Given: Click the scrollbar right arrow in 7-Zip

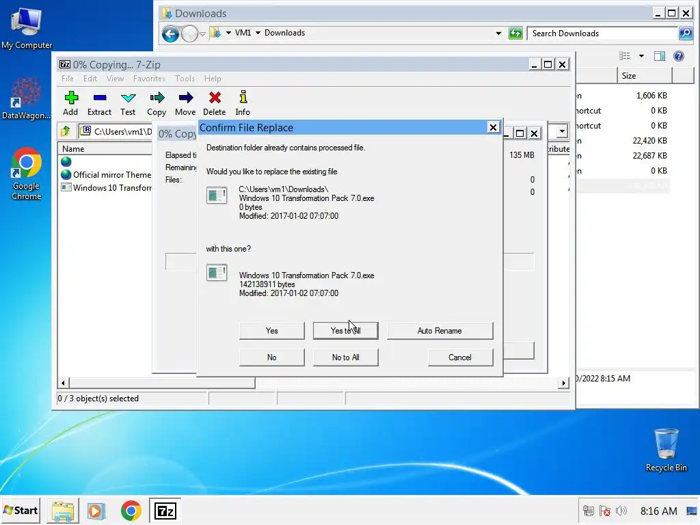Looking at the screenshot, I should (x=563, y=383).
